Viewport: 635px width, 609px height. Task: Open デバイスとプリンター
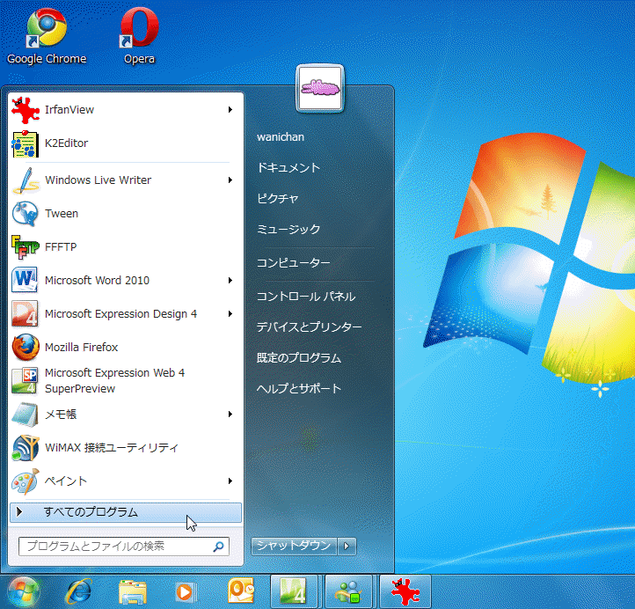309,327
